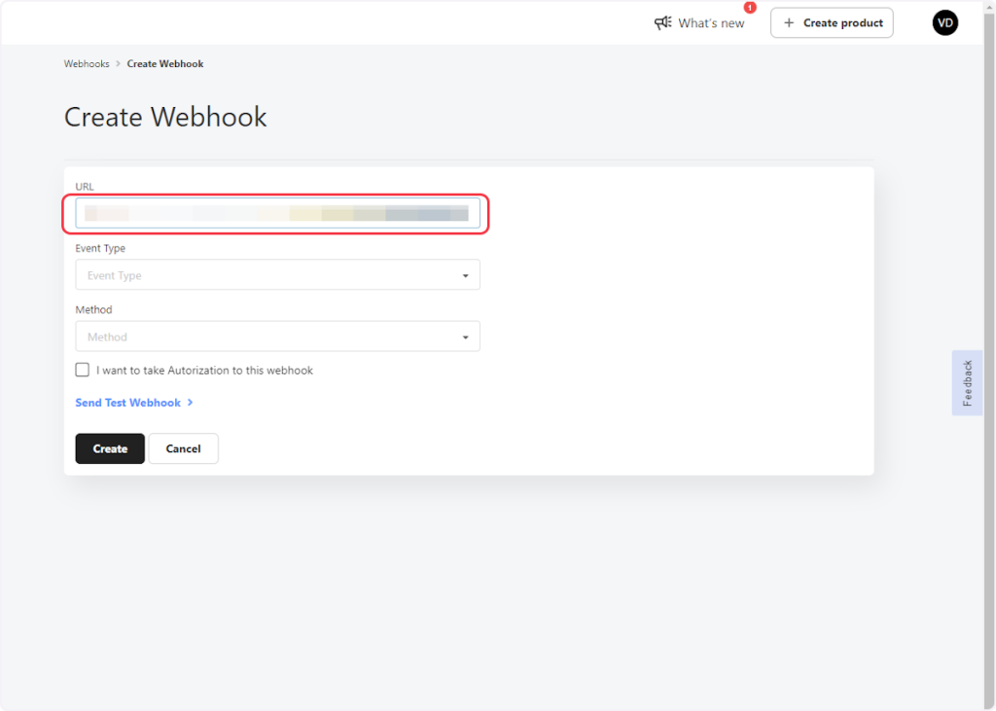The width and height of the screenshot is (996, 711).
Task: Click the arrow next to Send Test Webhook
Action: click(191, 403)
